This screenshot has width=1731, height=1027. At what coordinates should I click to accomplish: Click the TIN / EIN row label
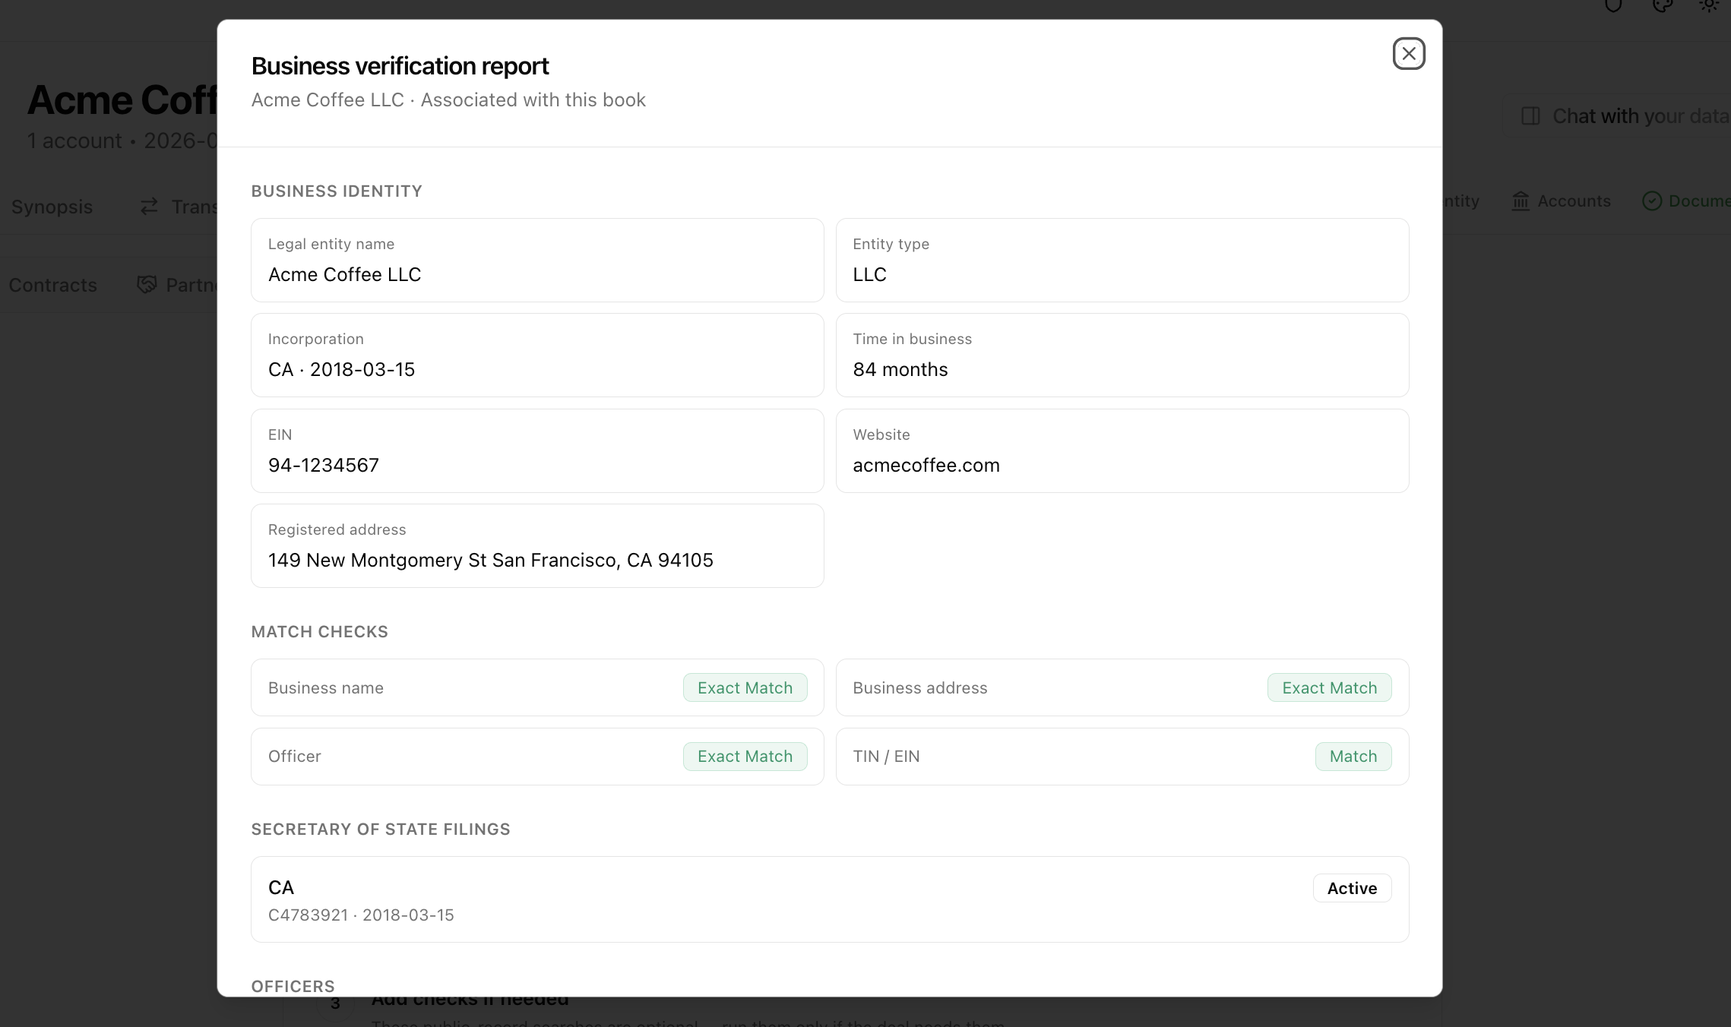pos(886,757)
